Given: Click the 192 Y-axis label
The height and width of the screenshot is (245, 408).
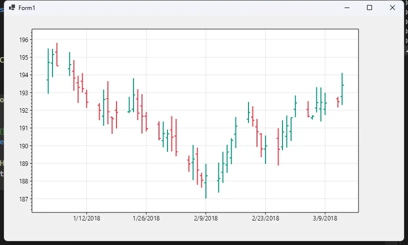Looking at the screenshot, I should click(23, 111).
